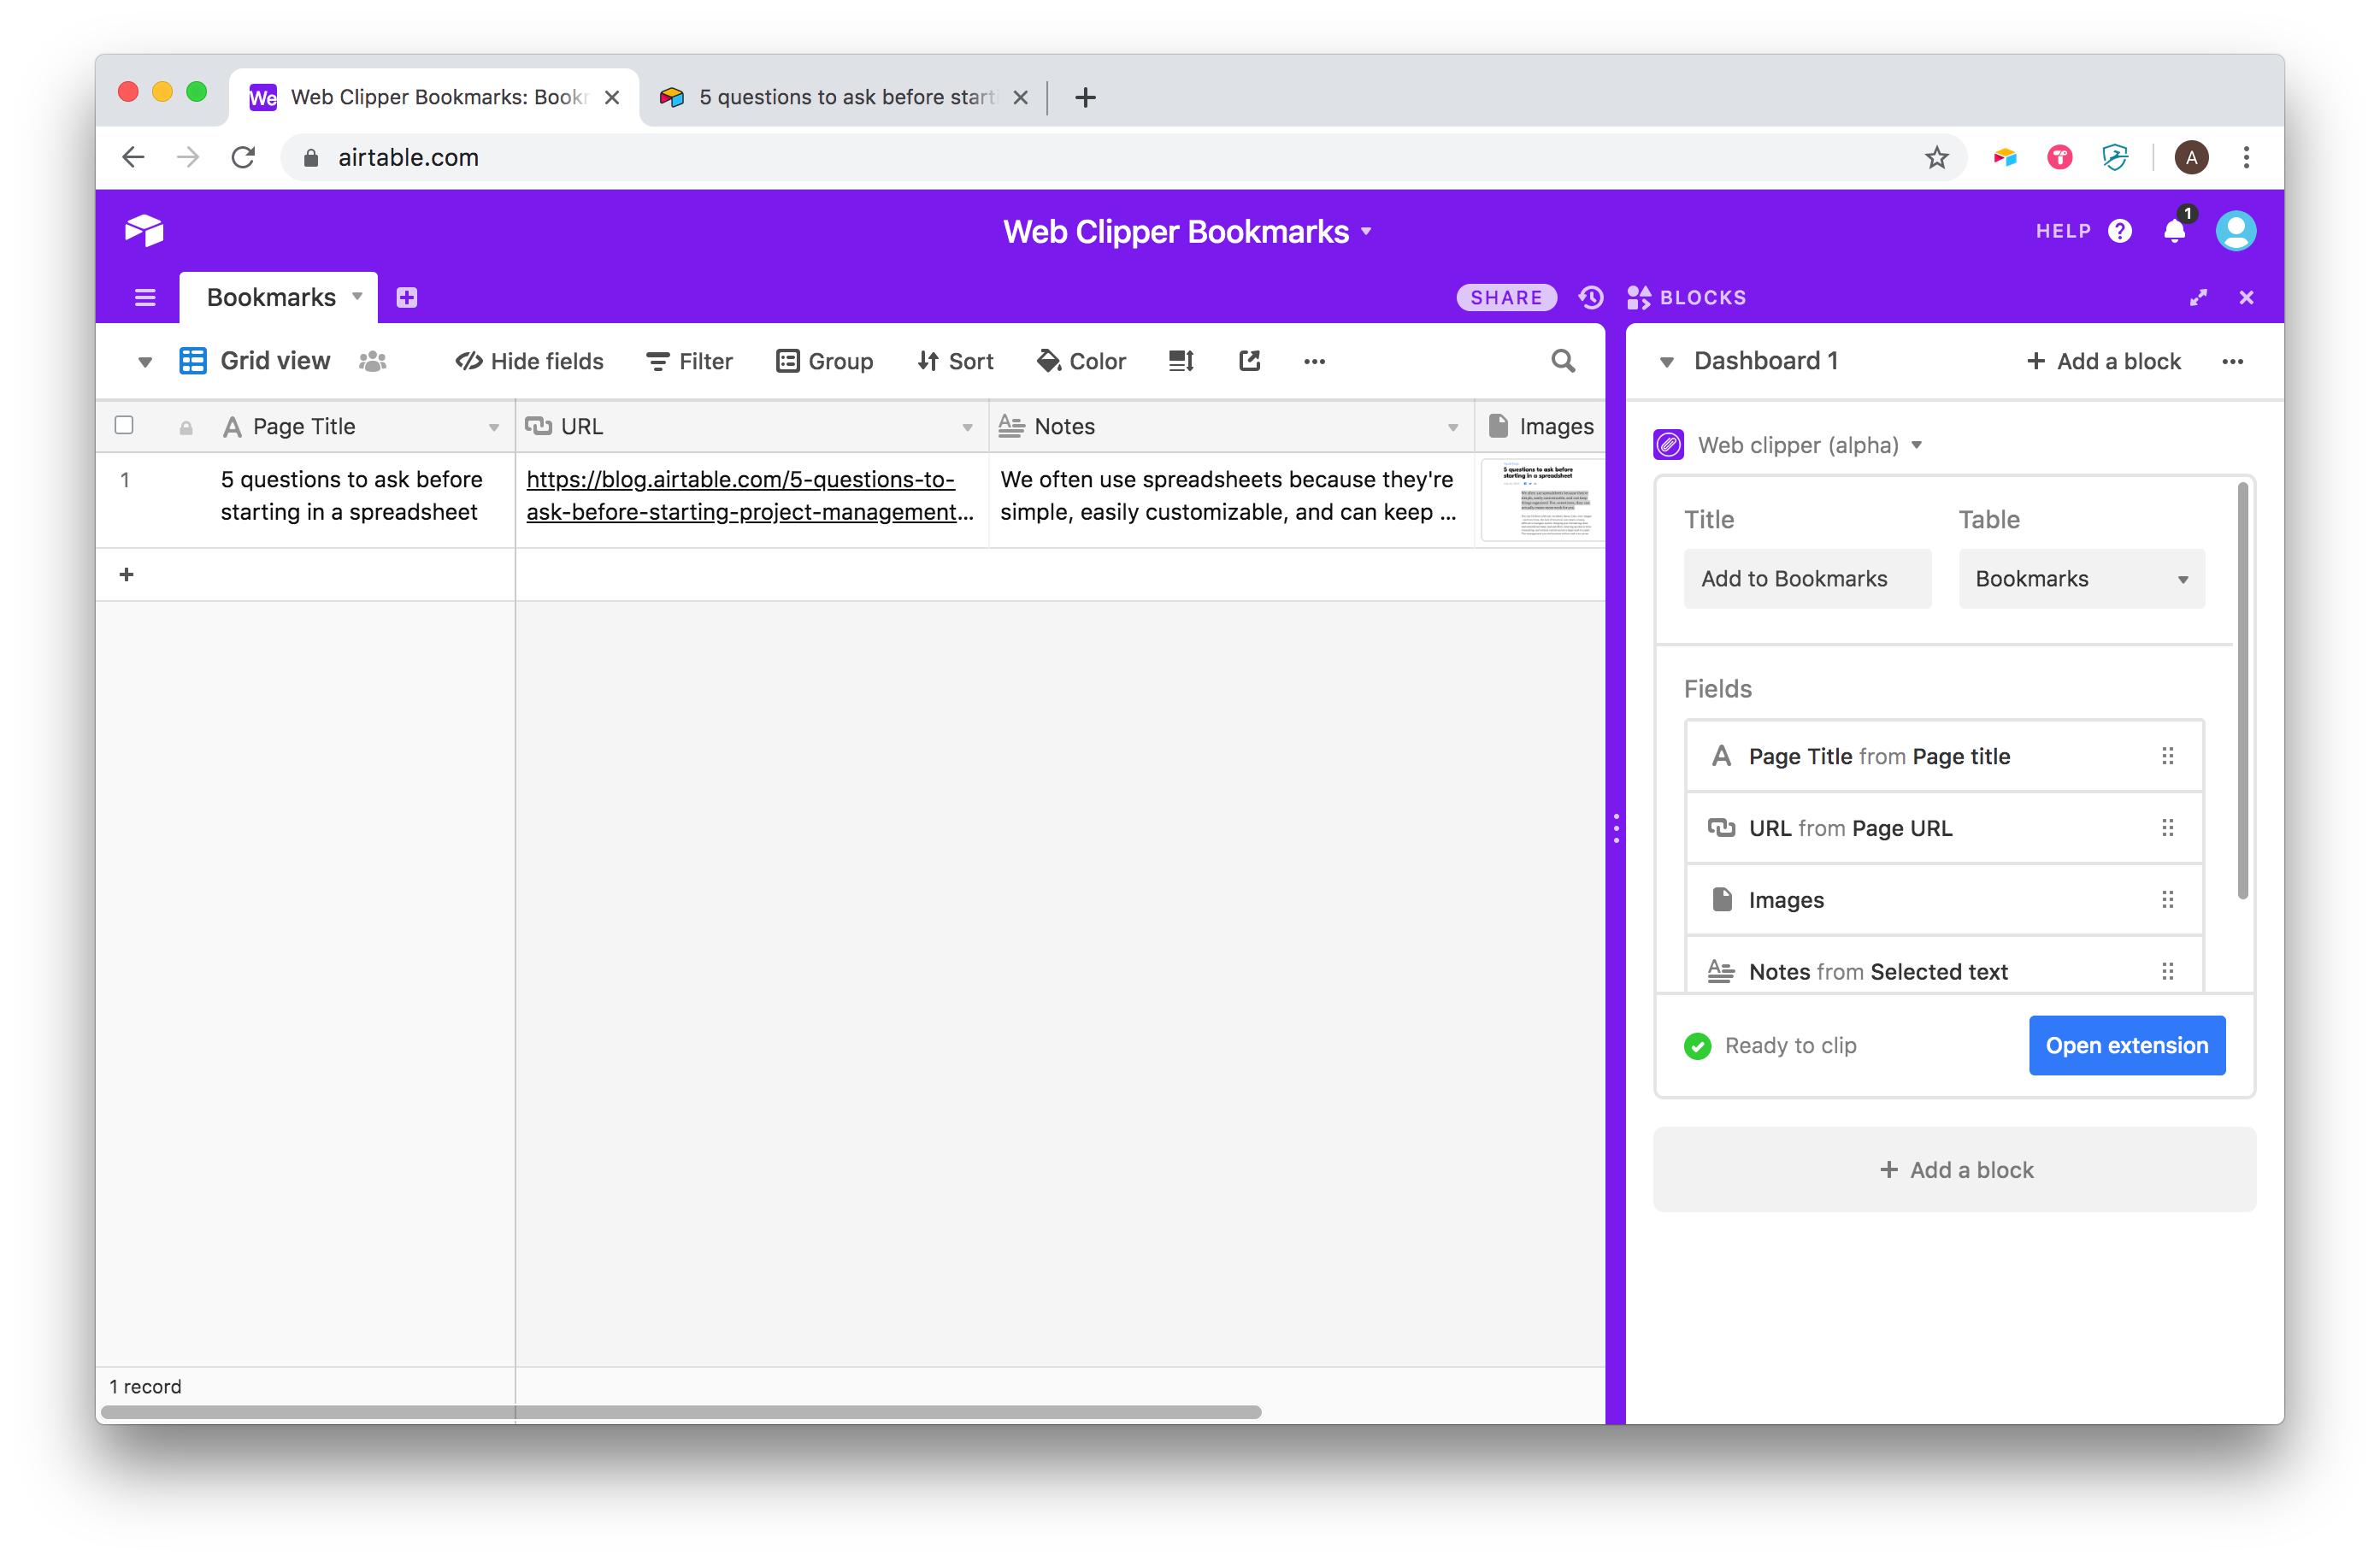The width and height of the screenshot is (2380, 1561).
Task: Toggle the select all records checkbox
Action: (x=124, y=425)
